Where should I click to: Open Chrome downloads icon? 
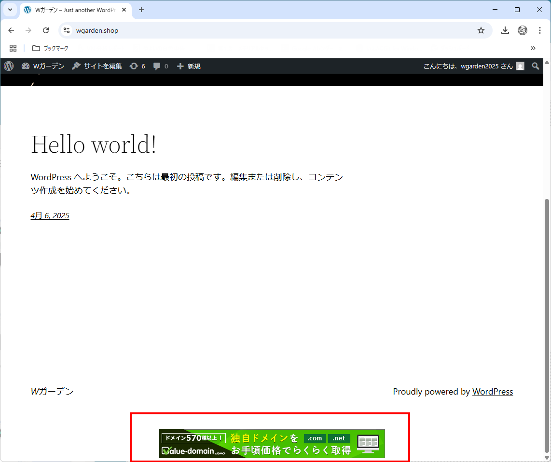505,30
